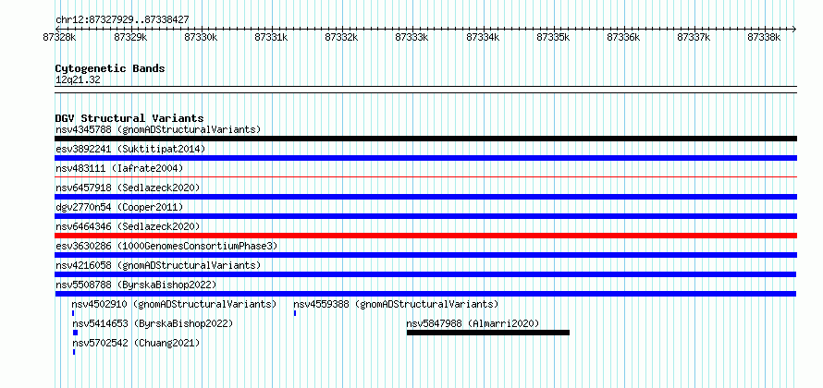Open the nsv5414653 ByrskaBishop2022 label
This screenshot has height=388, width=823.
[153, 323]
